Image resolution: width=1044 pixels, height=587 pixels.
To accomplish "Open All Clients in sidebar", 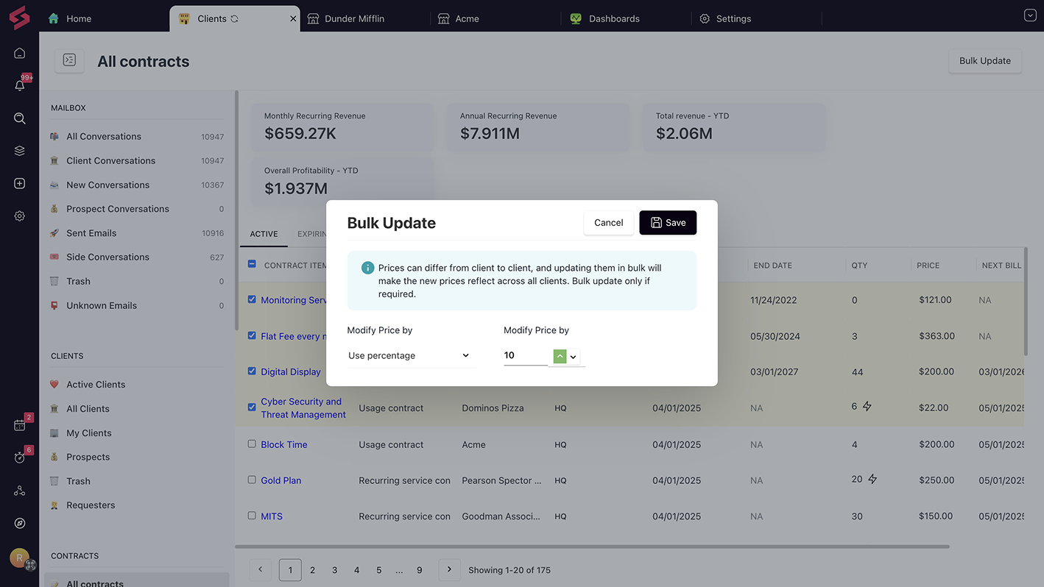I will (88, 409).
